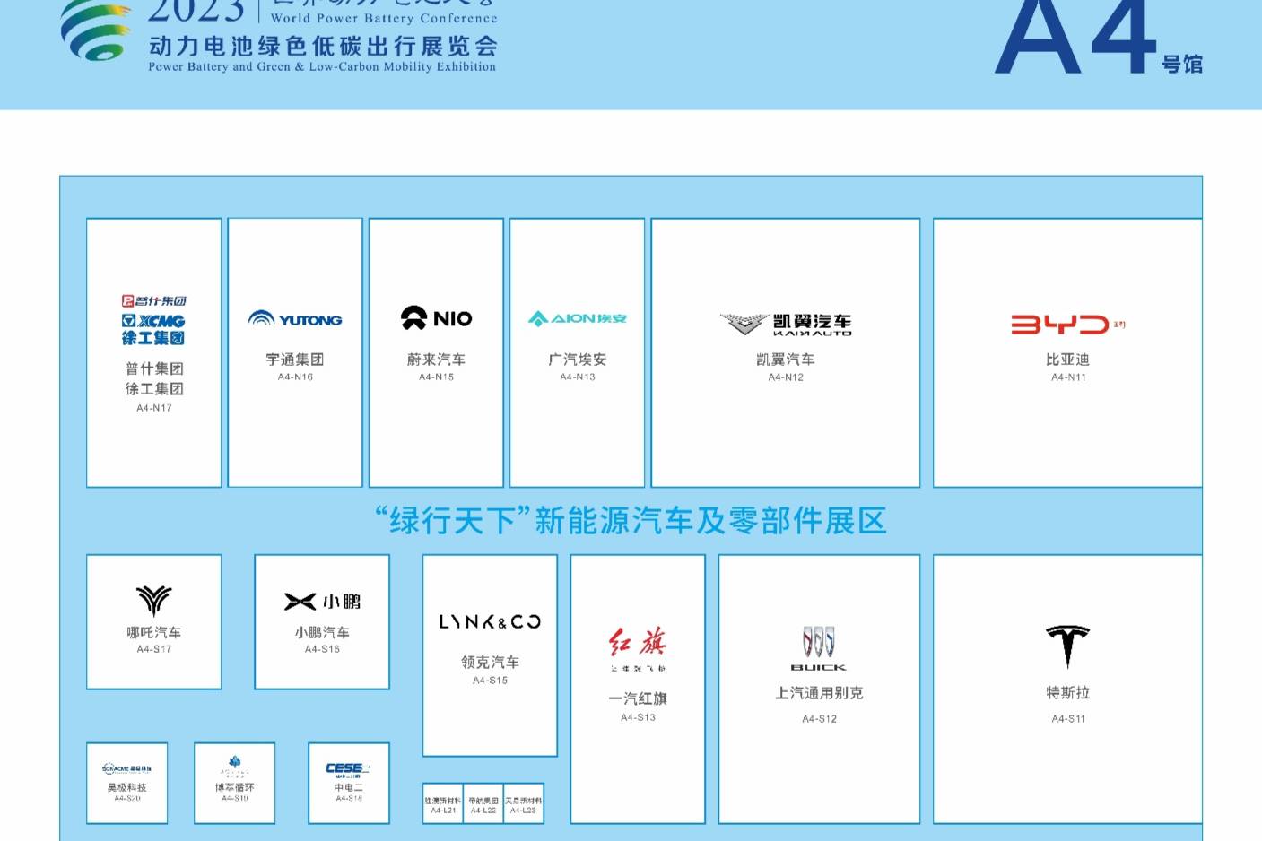Click the AION 埃安 logo

coord(578,318)
